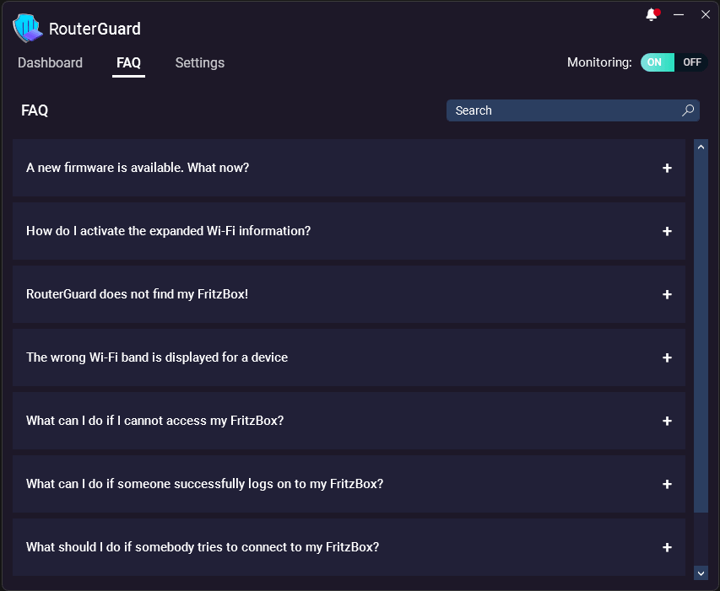Click the scrollbar up arrow
Image resolution: width=720 pixels, height=591 pixels.
[700, 146]
